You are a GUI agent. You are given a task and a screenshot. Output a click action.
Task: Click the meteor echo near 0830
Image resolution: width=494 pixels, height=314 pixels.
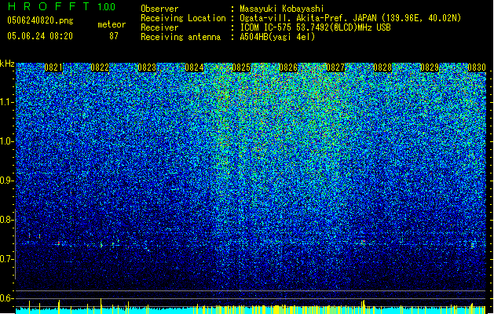coord(472,245)
